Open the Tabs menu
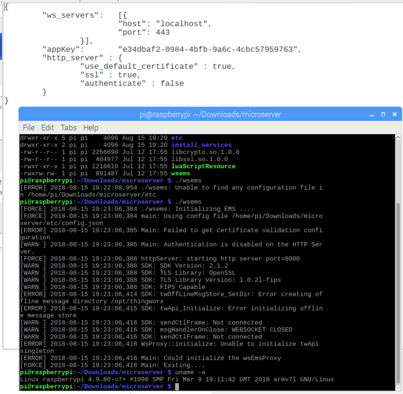Viewport: 403px width, 394px height. pyautogui.click(x=69, y=128)
